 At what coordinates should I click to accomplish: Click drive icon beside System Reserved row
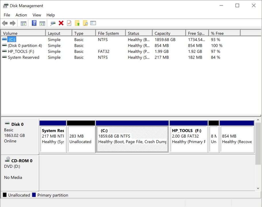[4, 57]
